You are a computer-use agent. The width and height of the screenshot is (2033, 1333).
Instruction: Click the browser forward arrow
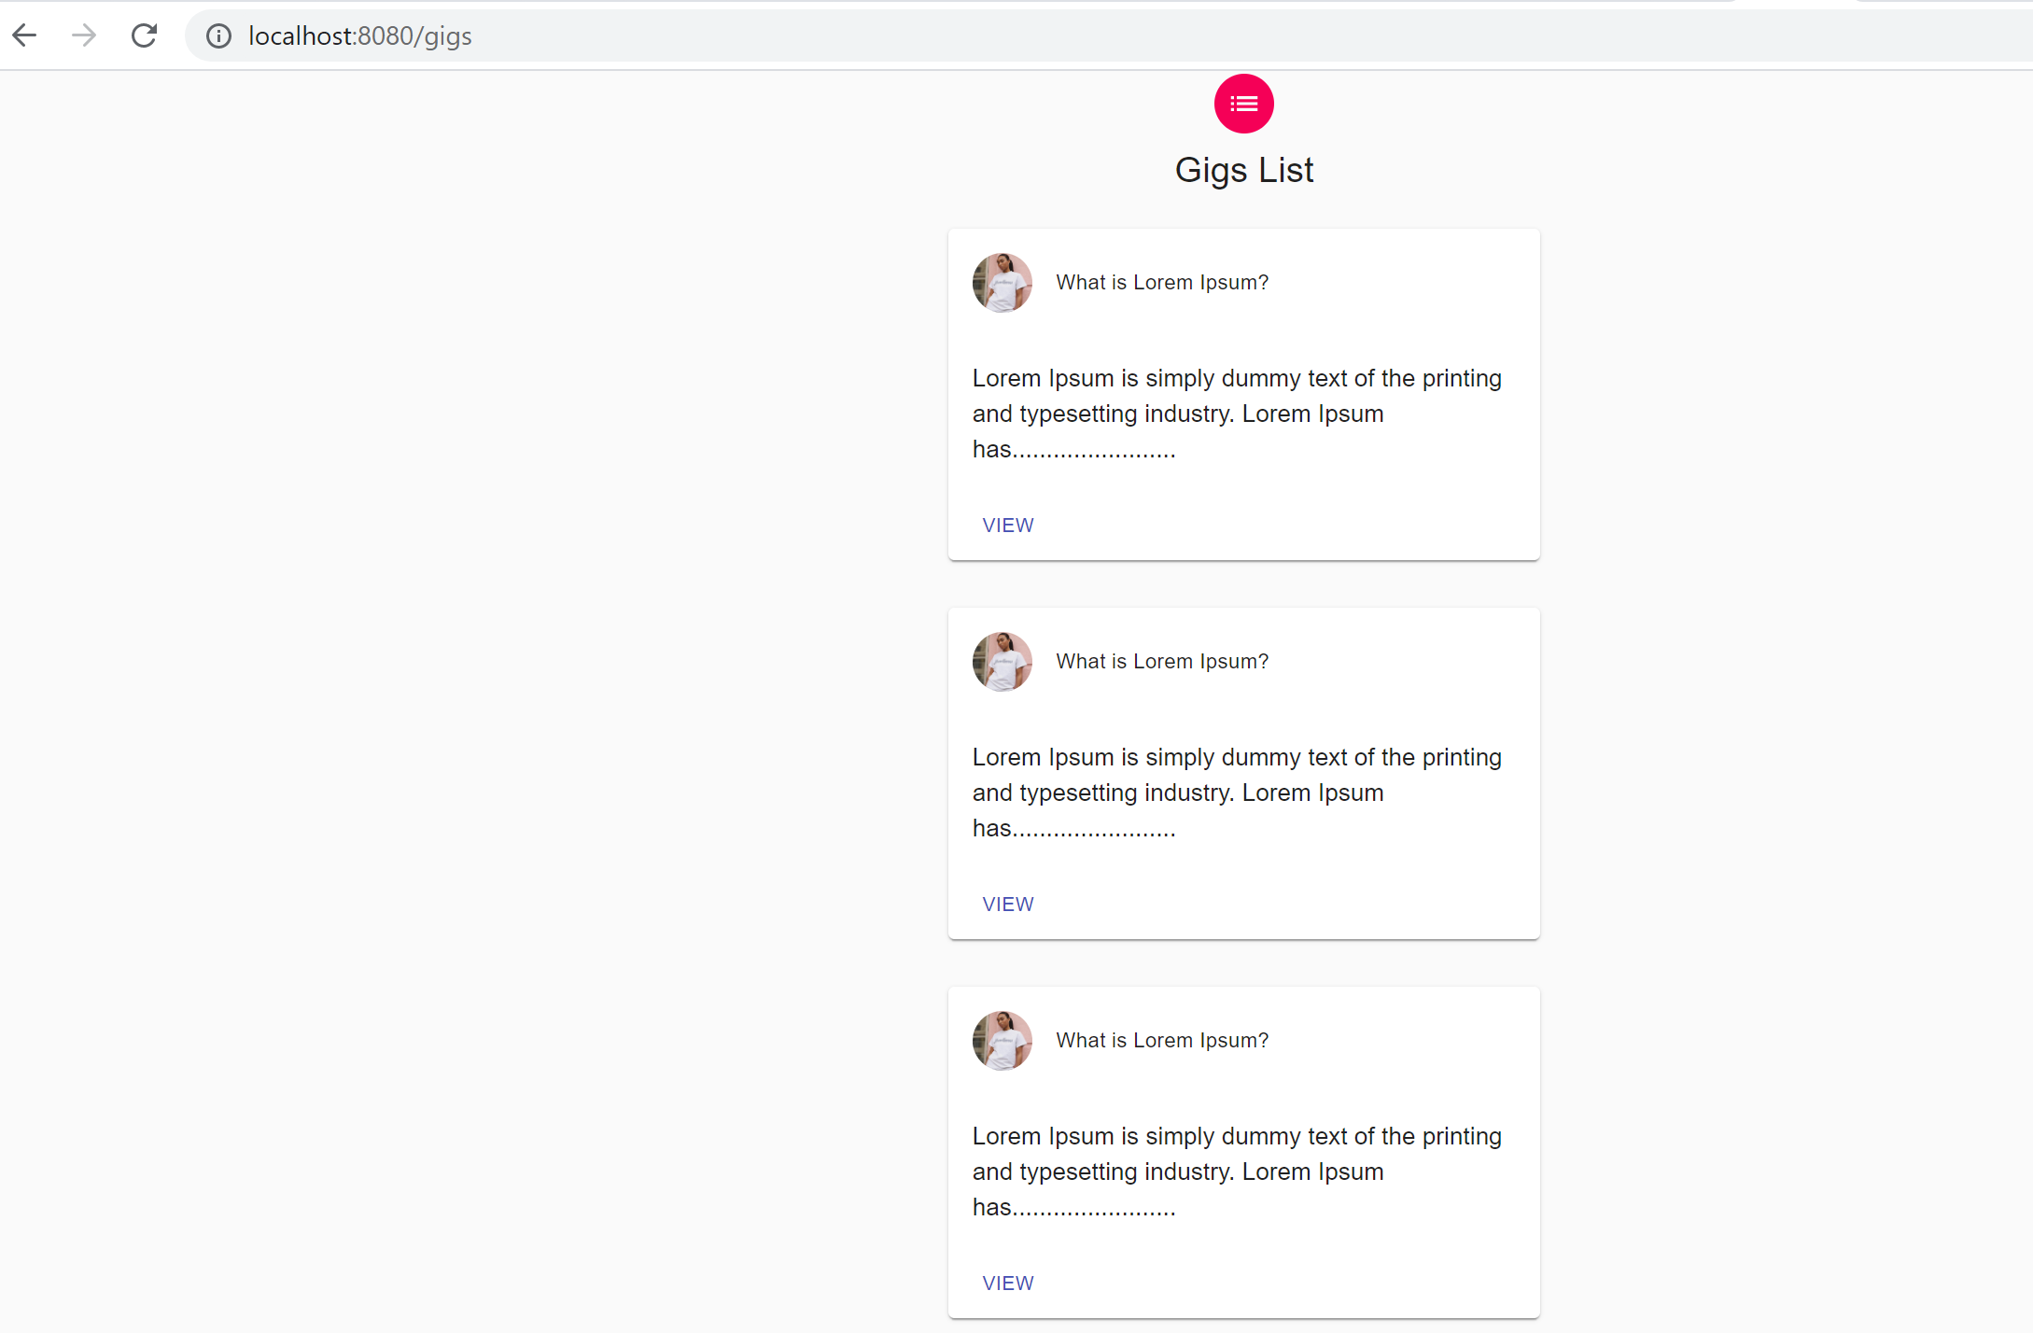pos(84,35)
